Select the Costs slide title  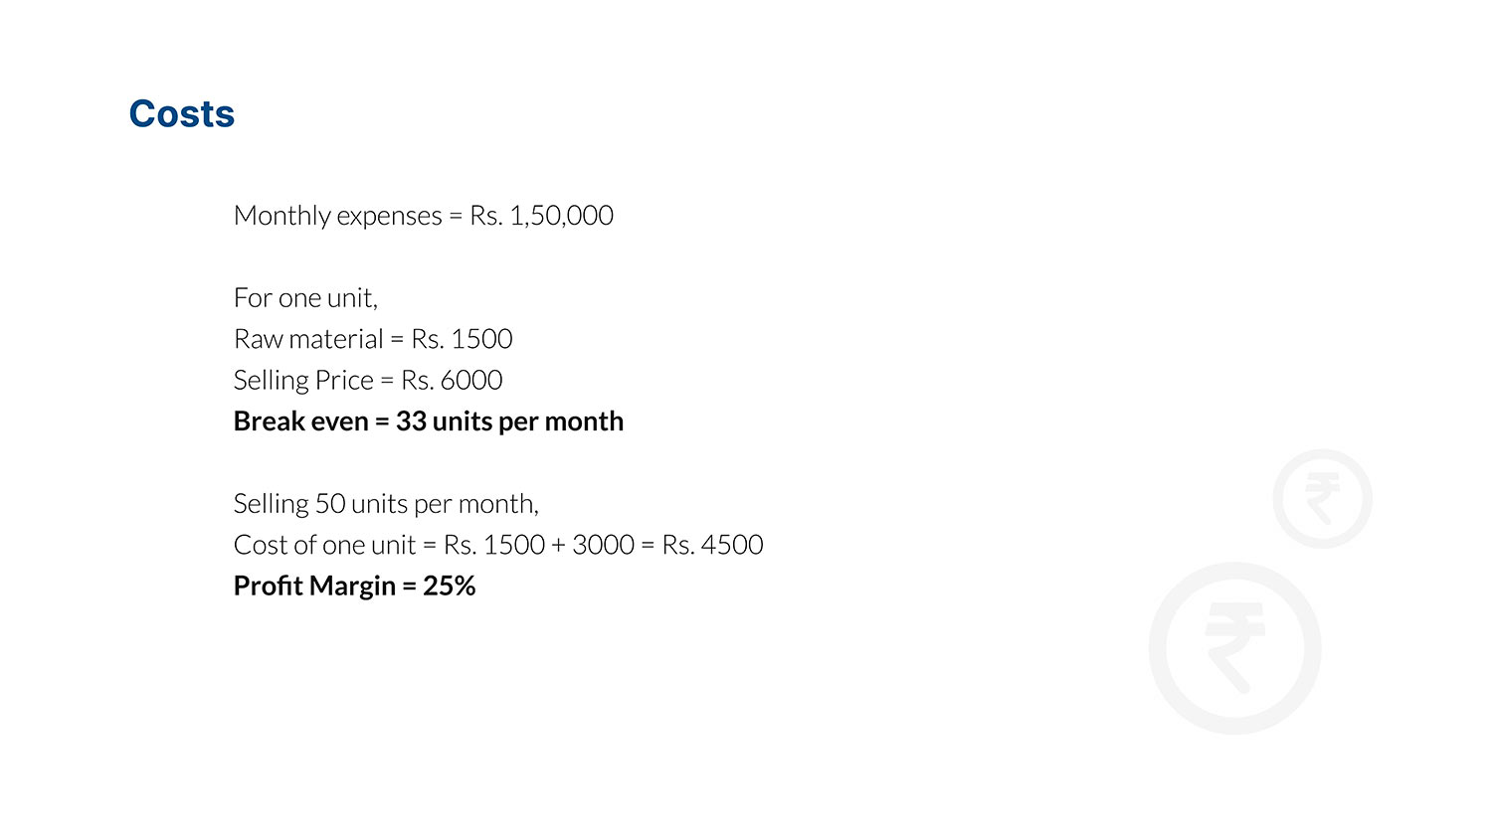coord(182,114)
